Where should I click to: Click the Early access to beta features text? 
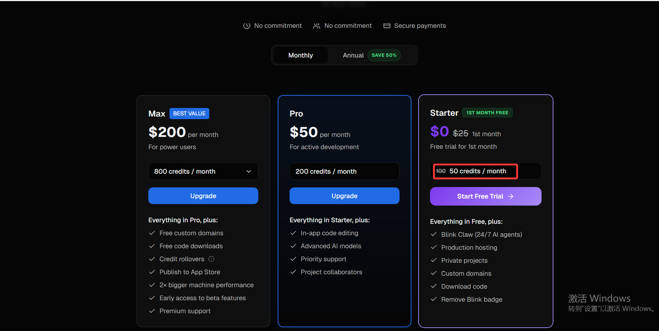tap(203, 298)
